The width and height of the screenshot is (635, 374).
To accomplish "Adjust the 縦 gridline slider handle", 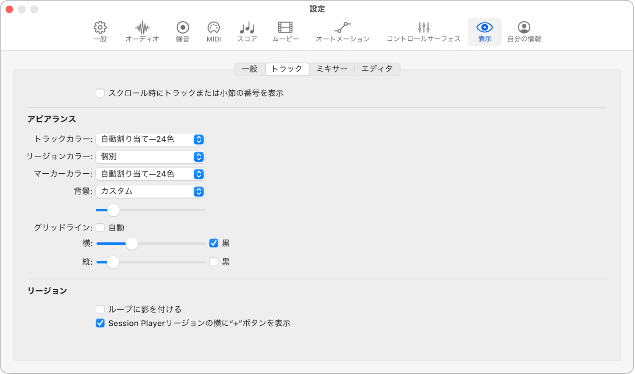I will coord(113,262).
